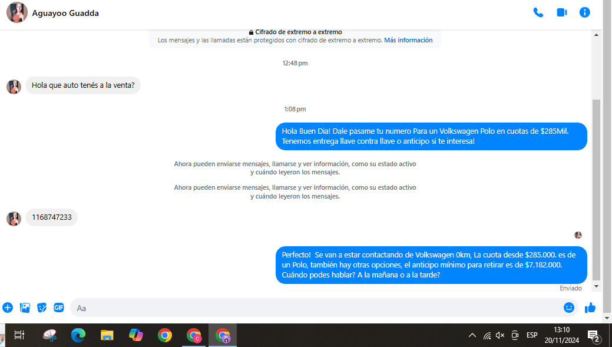Click the Aguayoo Guadda contact name
Image resolution: width=612 pixels, height=347 pixels.
(65, 14)
